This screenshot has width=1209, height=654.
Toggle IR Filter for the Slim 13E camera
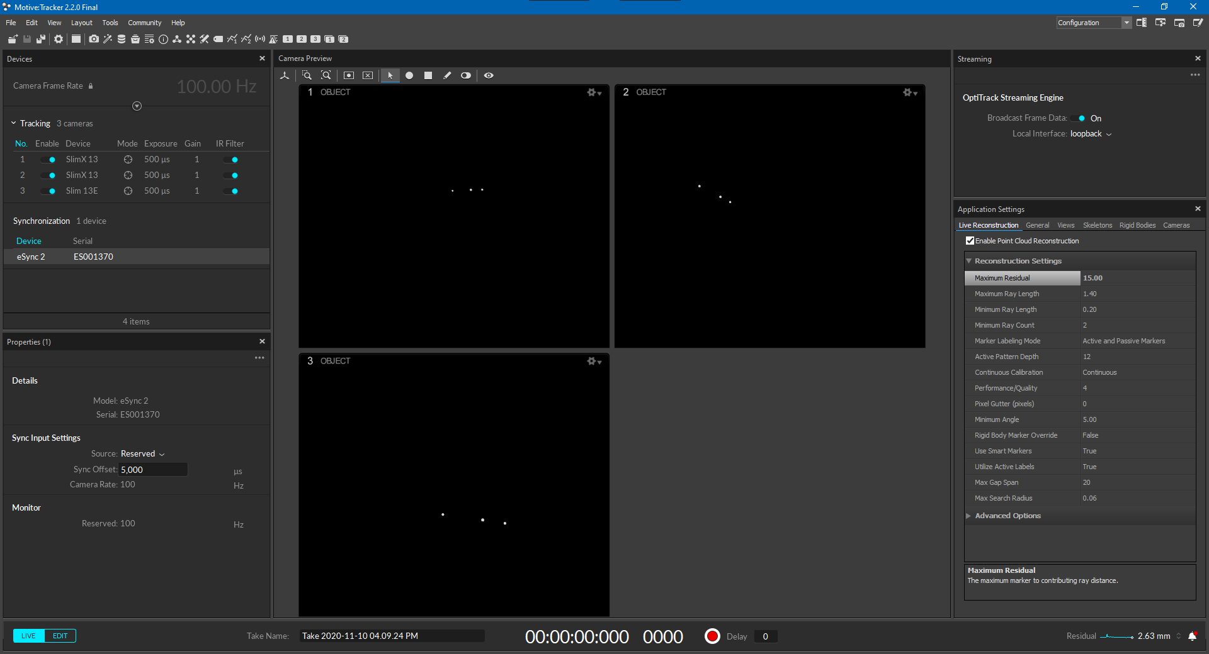(x=231, y=191)
